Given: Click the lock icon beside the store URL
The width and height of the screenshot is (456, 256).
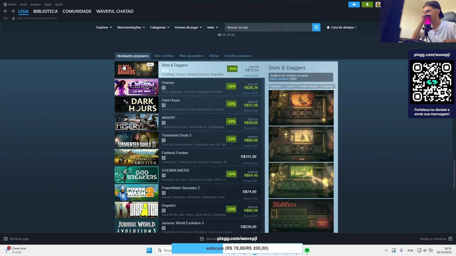Looking at the screenshot, I should [x=14, y=18].
